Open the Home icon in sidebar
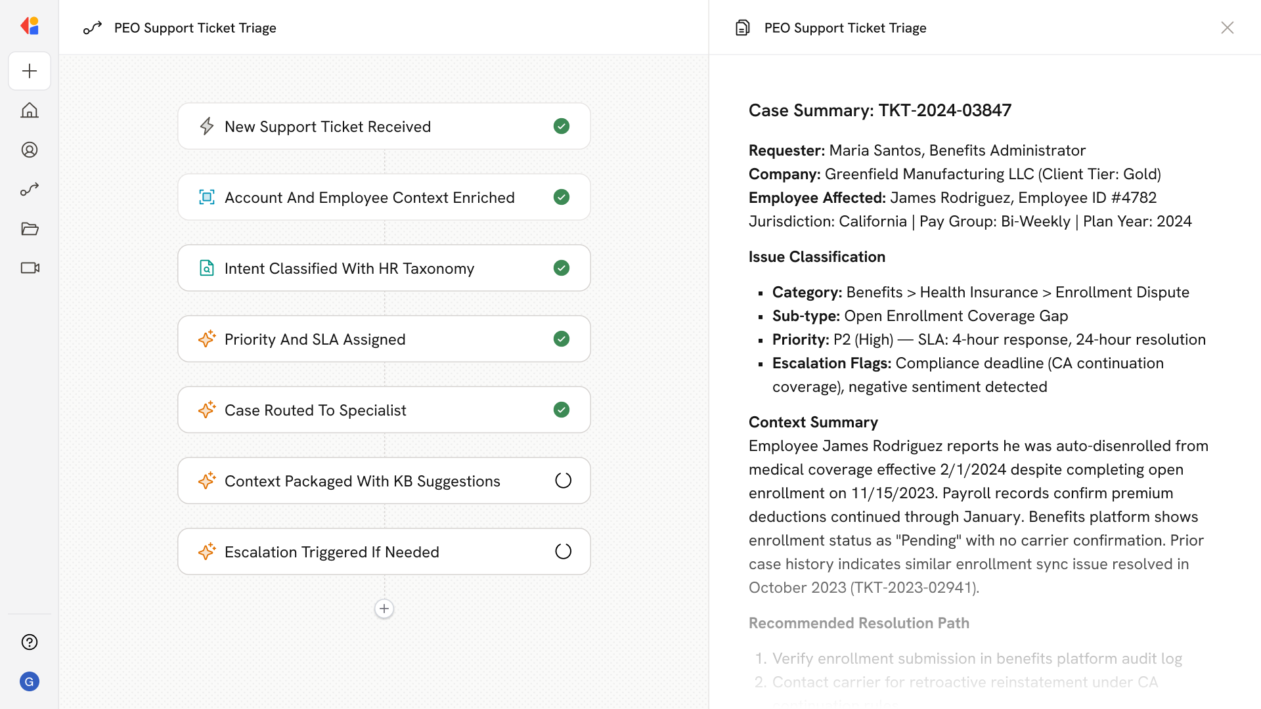Screen dimensions: 1261x709 (x=30, y=110)
